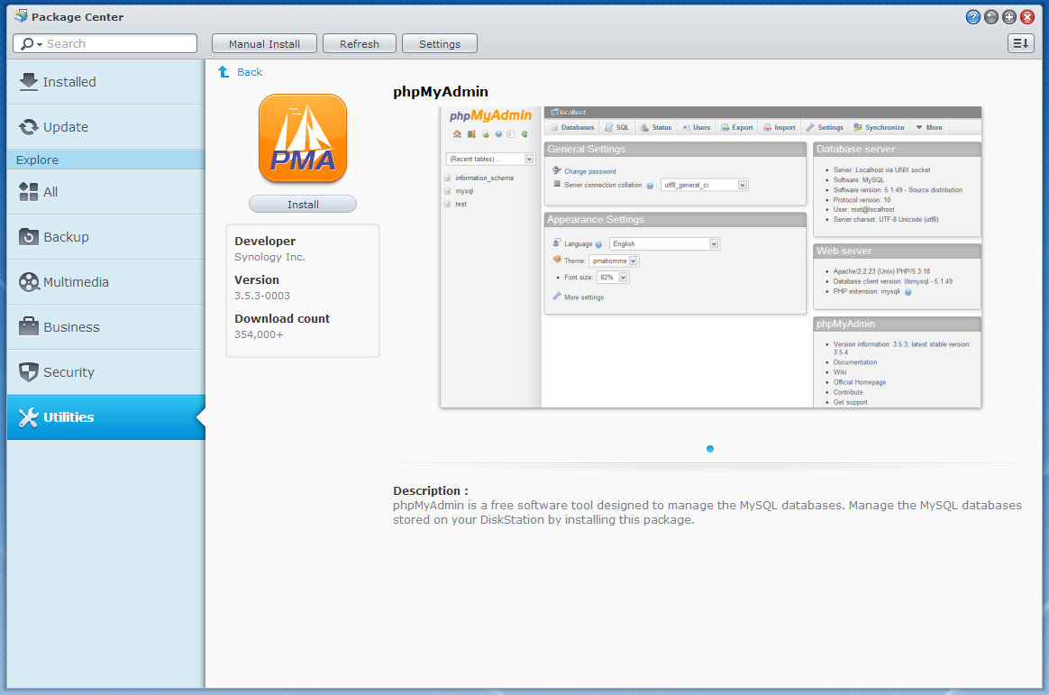Click the Utilities wrench icon

28,417
